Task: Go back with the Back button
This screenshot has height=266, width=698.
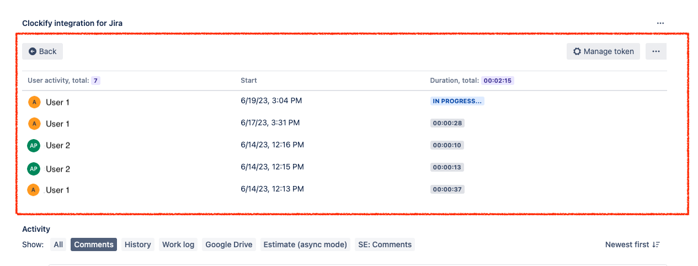Action: point(42,51)
